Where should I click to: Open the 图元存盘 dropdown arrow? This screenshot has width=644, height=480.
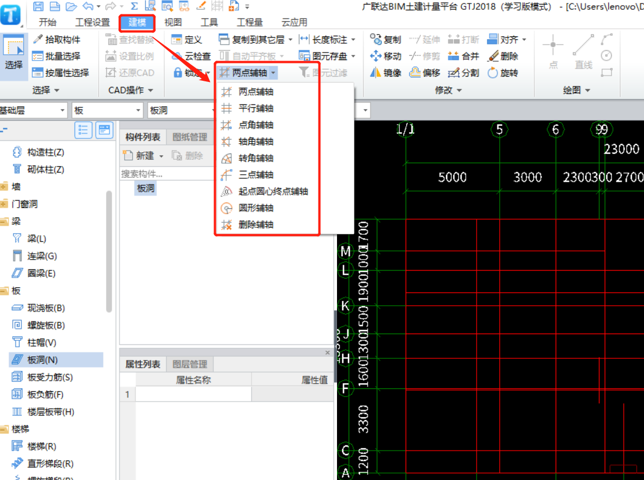click(353, 57)
